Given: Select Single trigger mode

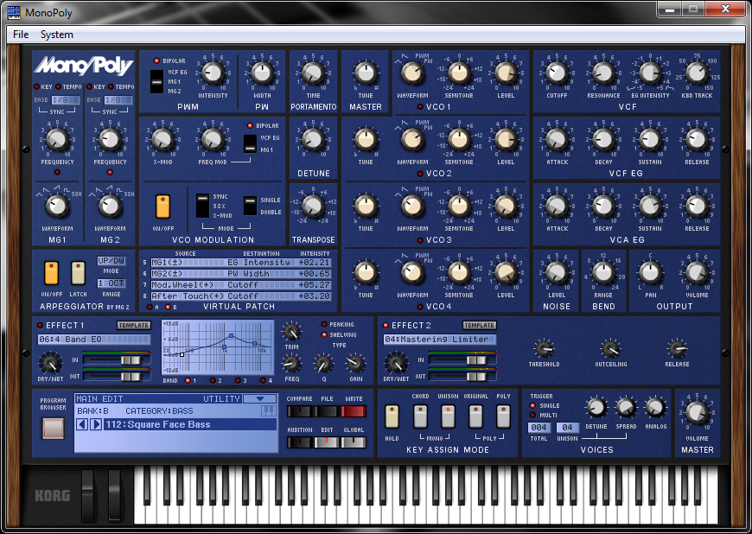Looking at the screenshot, I should [532, 405].
